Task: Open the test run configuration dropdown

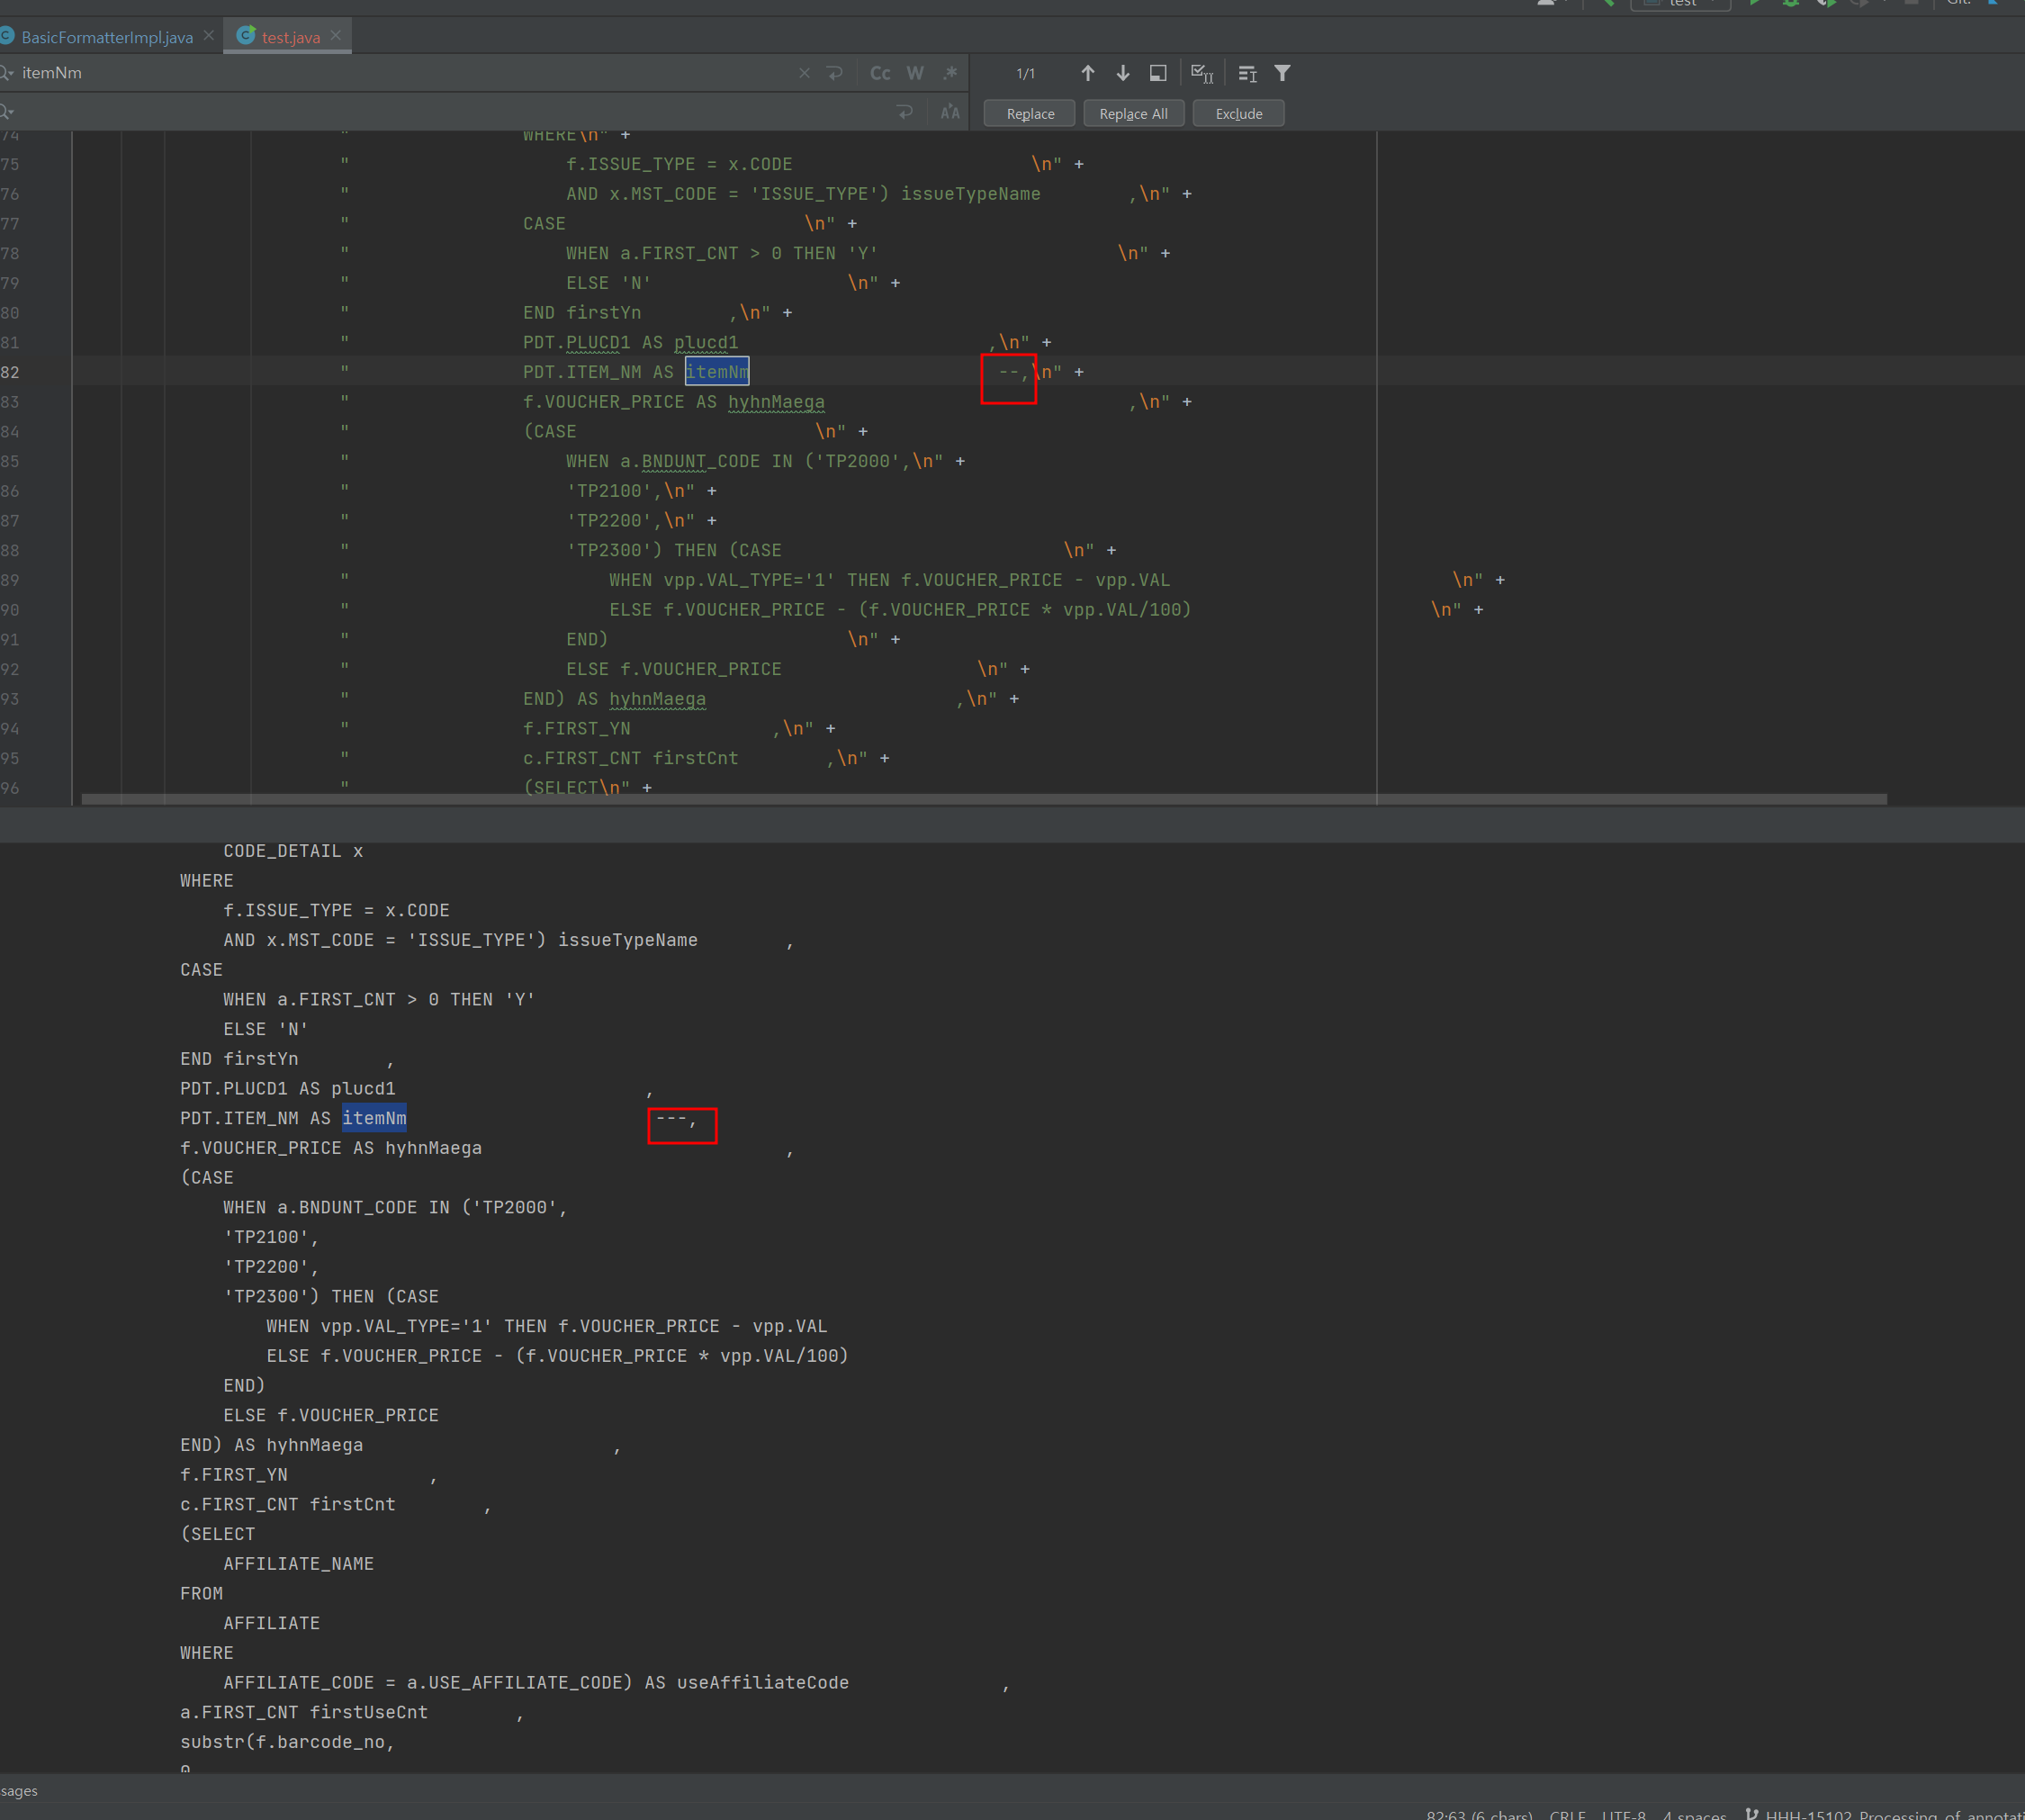Action: pos(1683,3)
